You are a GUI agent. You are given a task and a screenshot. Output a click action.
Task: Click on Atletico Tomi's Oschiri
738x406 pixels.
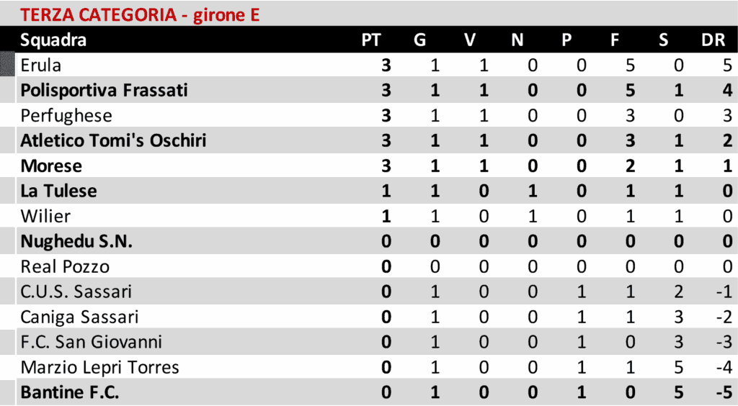pos(113,140)
